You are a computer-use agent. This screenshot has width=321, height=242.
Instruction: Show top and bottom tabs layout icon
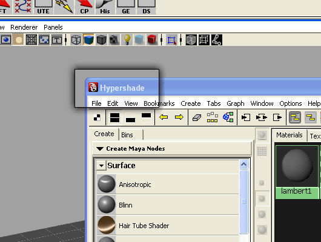pos(114,117)
